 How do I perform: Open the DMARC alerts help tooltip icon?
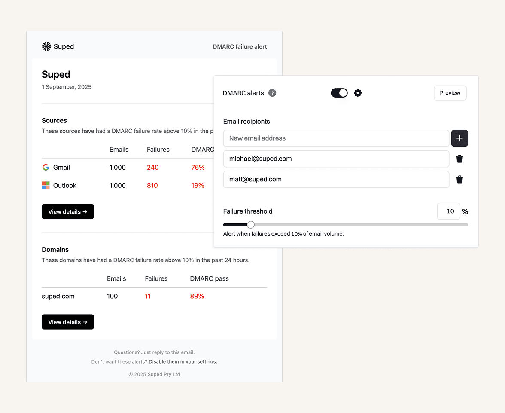pyautogui.click(x=272, y=93)
